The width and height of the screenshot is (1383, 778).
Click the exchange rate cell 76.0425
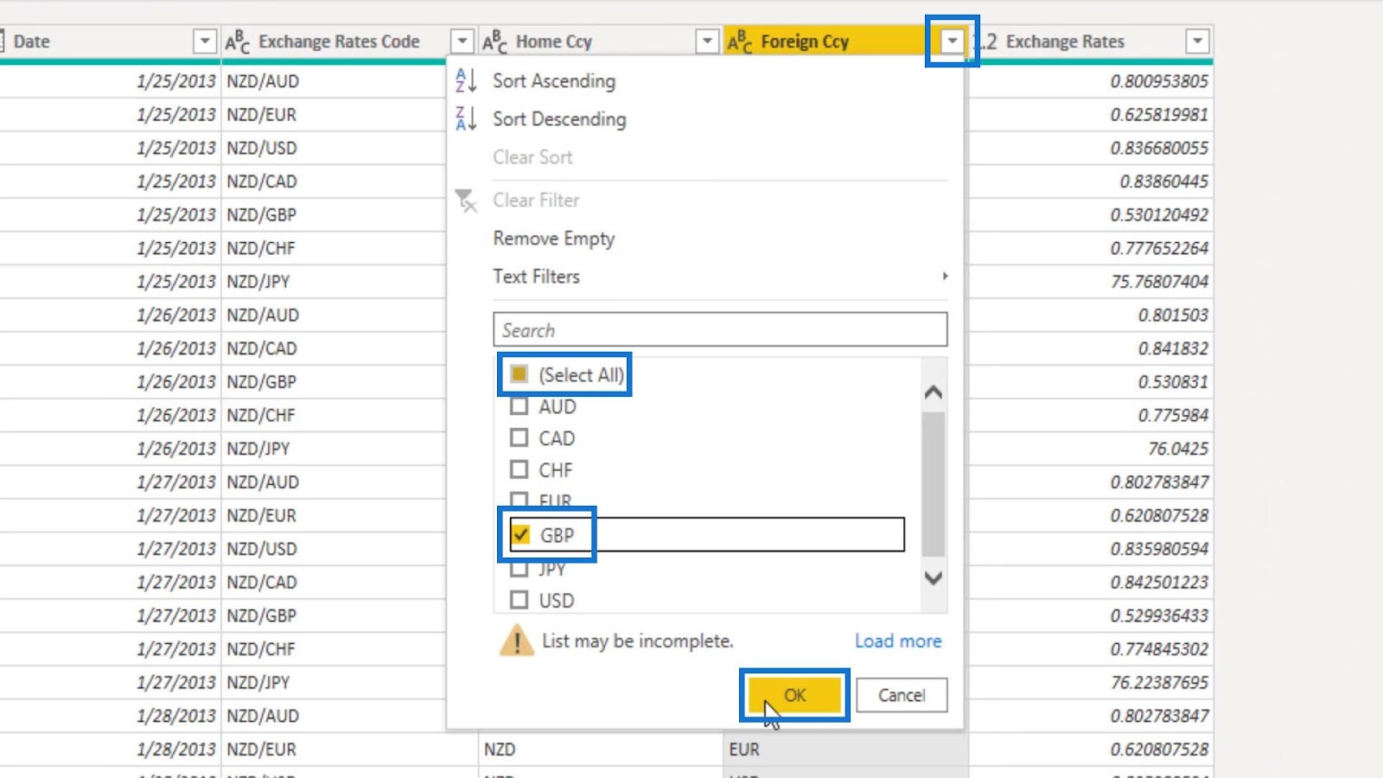pyautogui.click(x=1091, y=449)
